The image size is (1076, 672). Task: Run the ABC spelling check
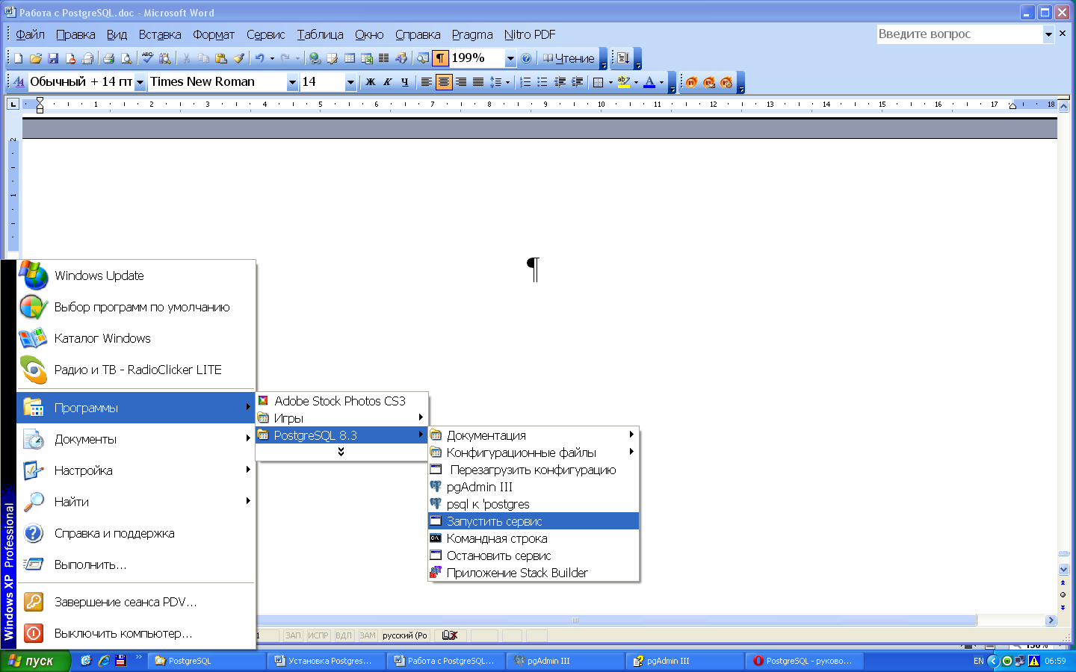click(147, 58)
